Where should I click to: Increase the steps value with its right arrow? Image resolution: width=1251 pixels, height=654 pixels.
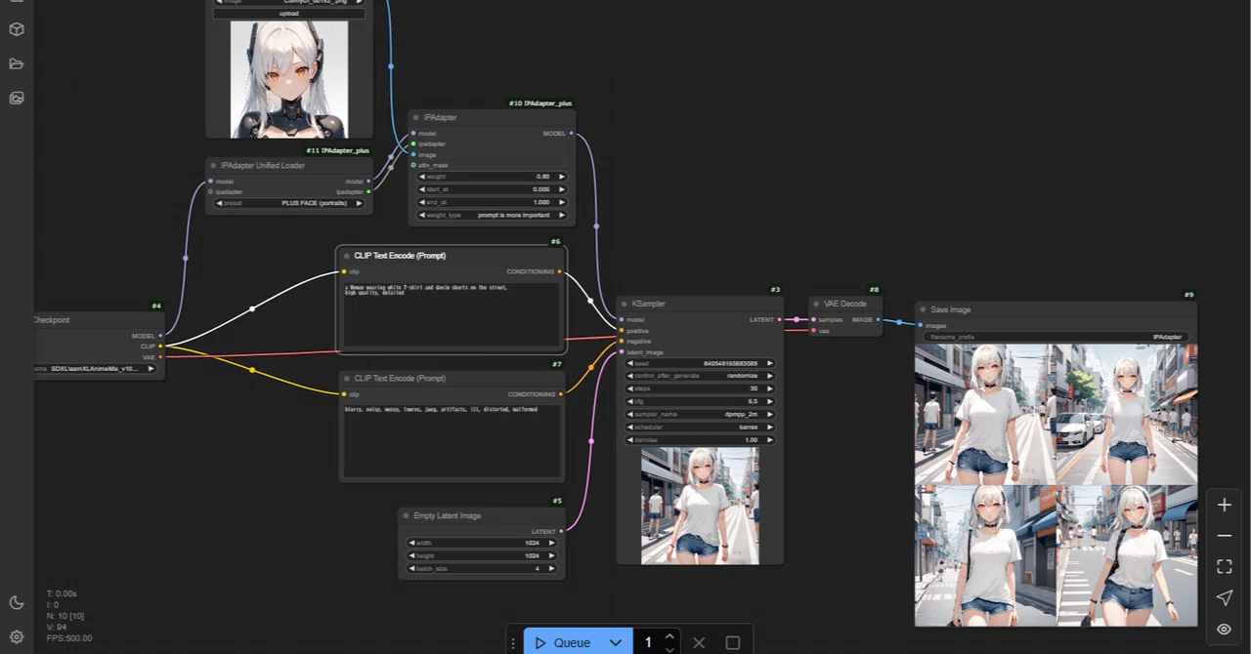(769, 388)
